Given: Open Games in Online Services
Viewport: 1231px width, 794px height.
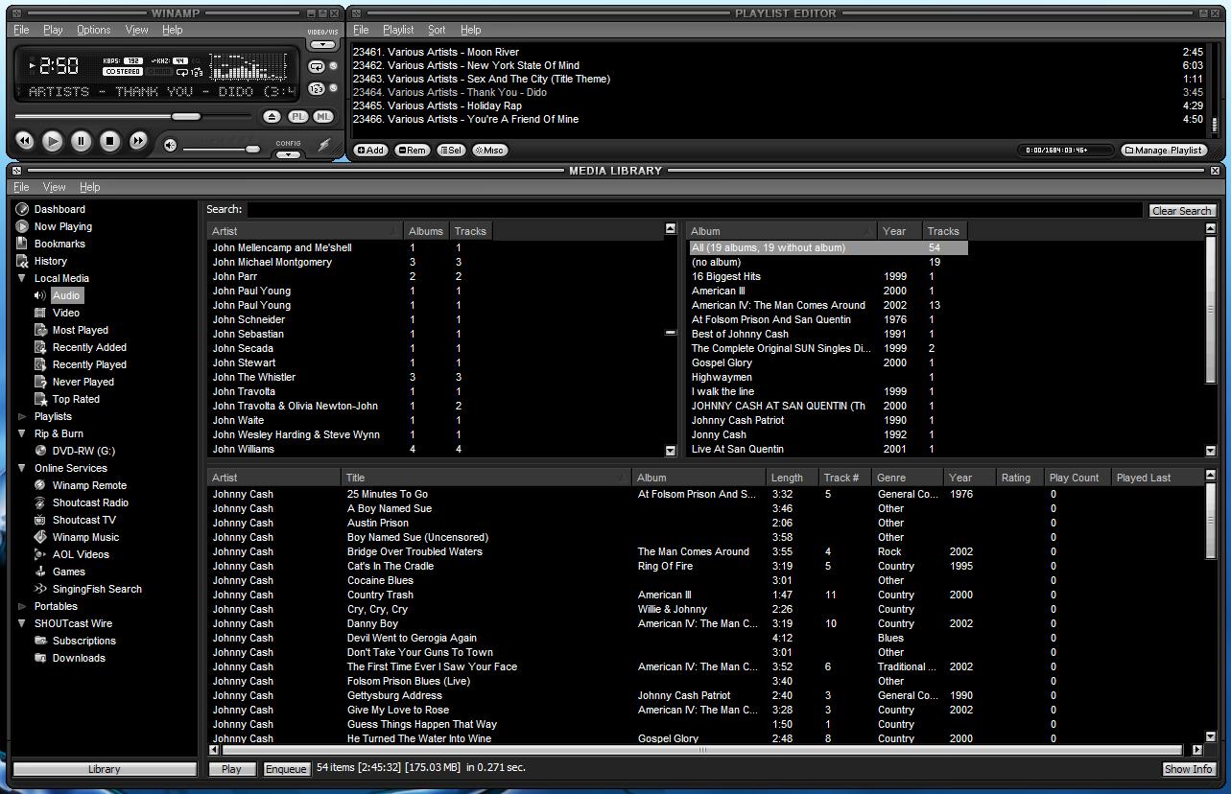Looking at the screenshot, I should coord(69,572).
